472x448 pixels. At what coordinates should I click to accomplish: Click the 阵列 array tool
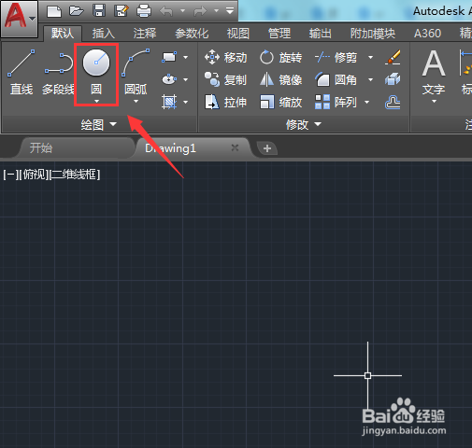[x=336, y=102]
